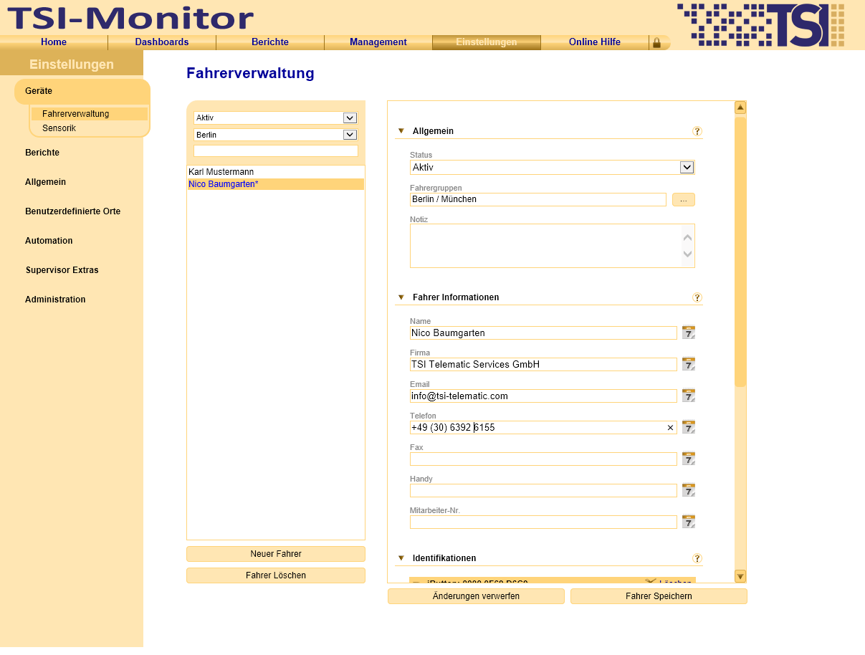Open Online Hilfe
Viewport: 865px width, 655px height.
(595, 42)
